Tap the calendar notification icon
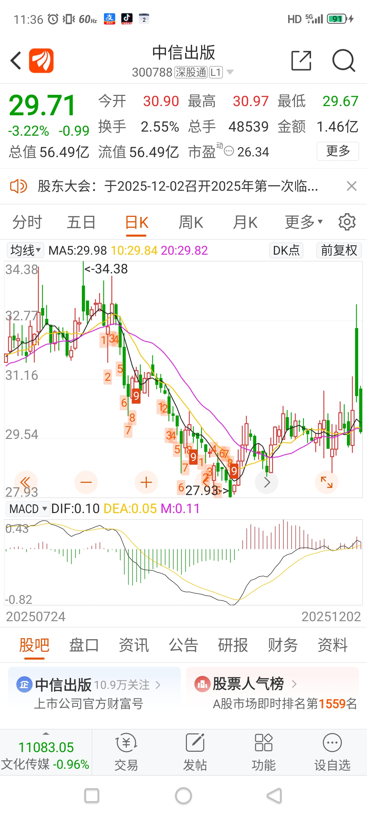Screen dimensions: 367x816 pos(144,19)
